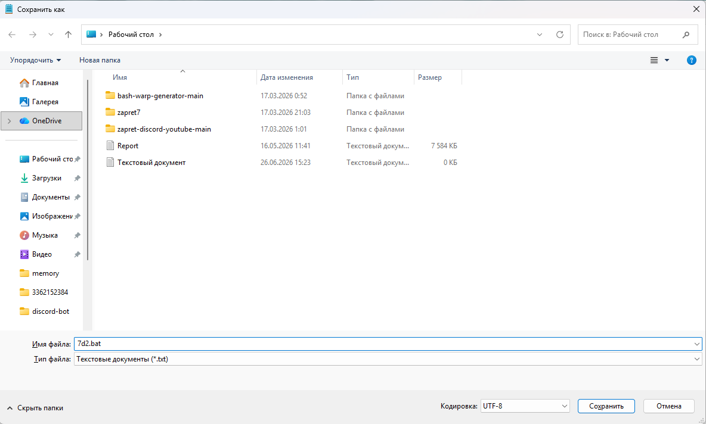Open Галерея in the sidebar
The height and width of the screenshot is (424, 706).
(42, 102)
